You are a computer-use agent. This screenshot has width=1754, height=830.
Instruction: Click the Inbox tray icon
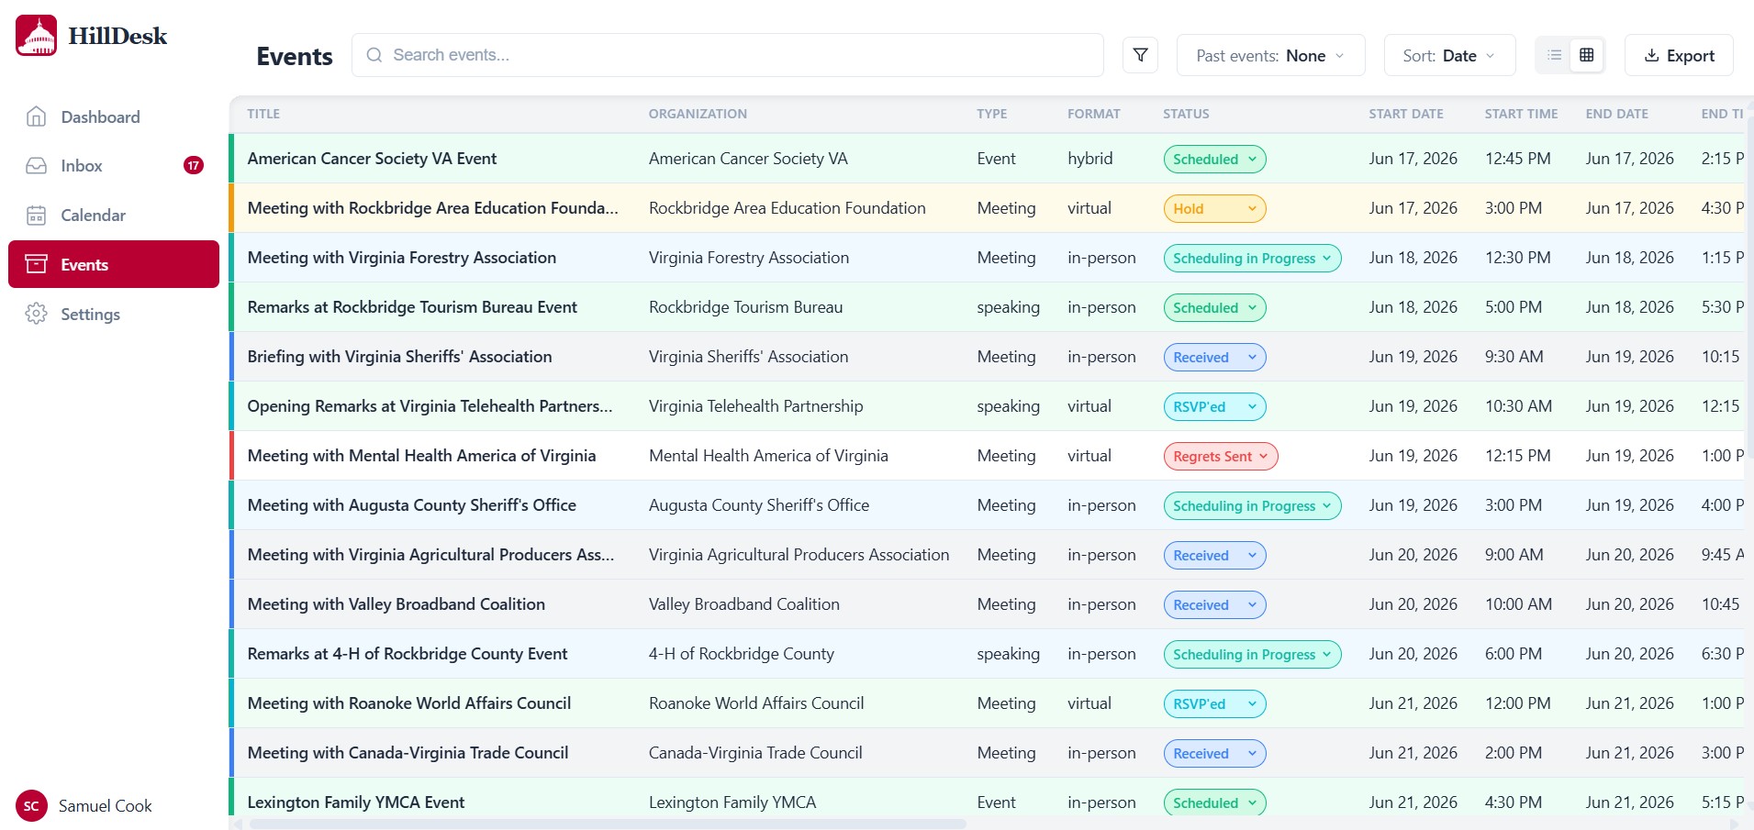[37, 166]
